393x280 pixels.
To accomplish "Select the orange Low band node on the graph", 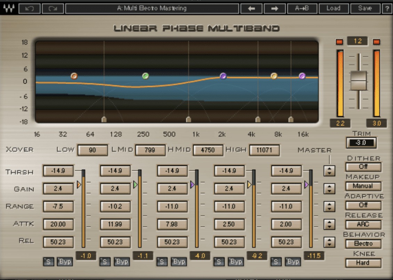I will point(74,76).
